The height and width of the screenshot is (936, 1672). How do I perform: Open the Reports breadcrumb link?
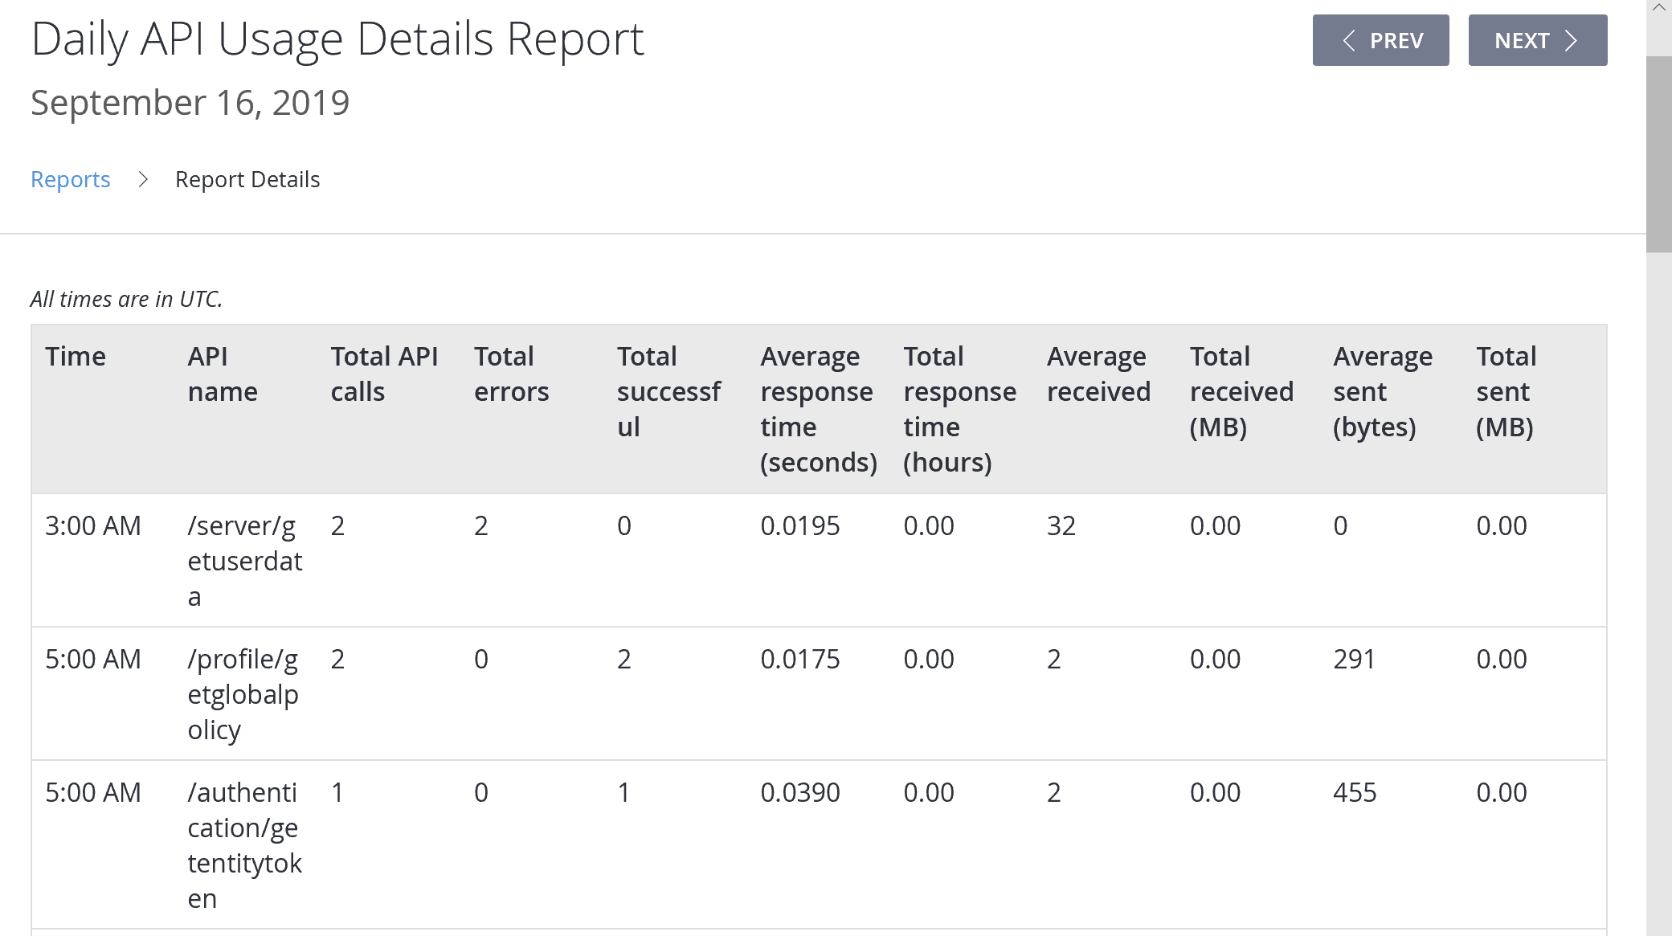71,179
